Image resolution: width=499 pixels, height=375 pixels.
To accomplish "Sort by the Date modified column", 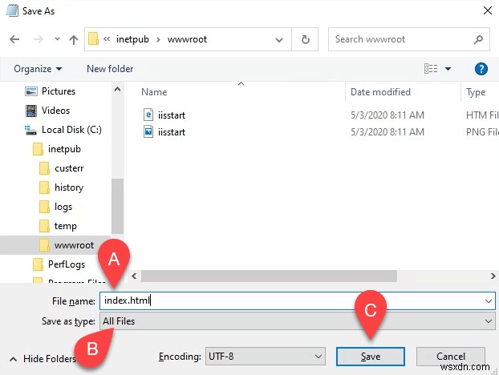I will [x=380, y=92].
